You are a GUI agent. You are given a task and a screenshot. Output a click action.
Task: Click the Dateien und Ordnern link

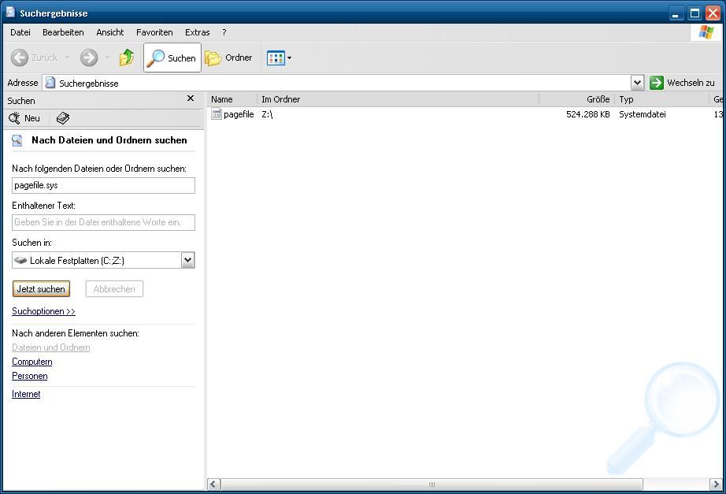pyautogui.click(x=51, y=347)
